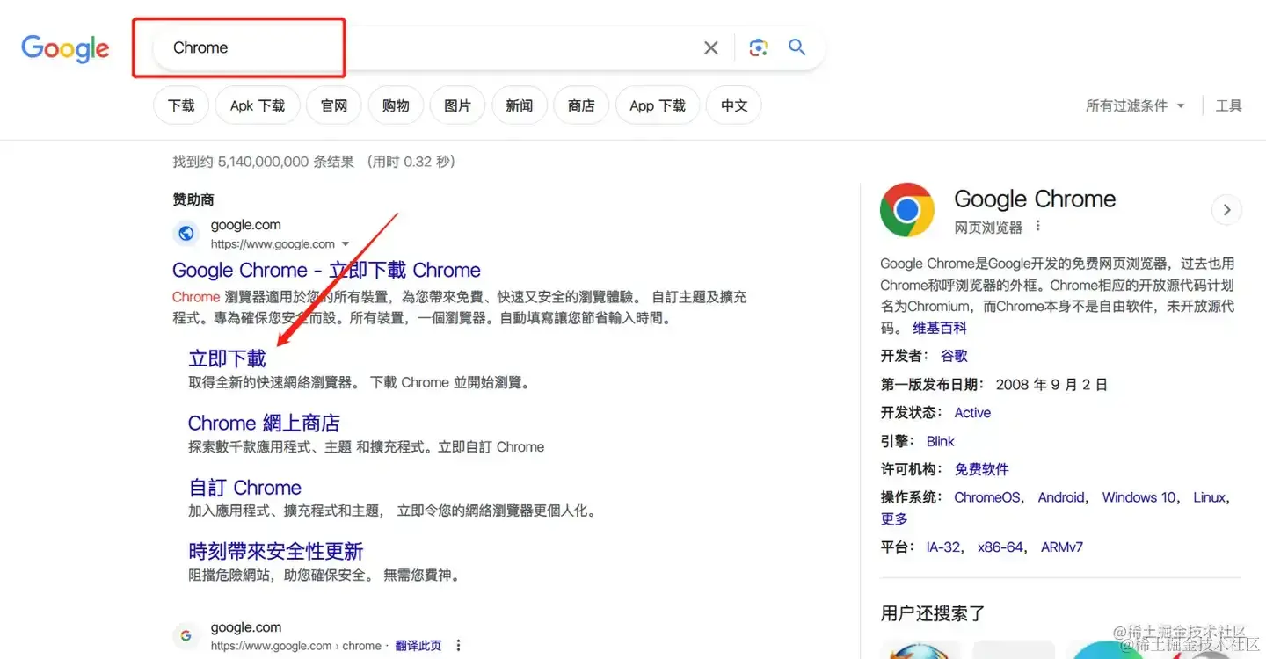Open the 所有过滤条件 dropdown
Screen dimensions: 1266x659
click(x=1135, y=105)
